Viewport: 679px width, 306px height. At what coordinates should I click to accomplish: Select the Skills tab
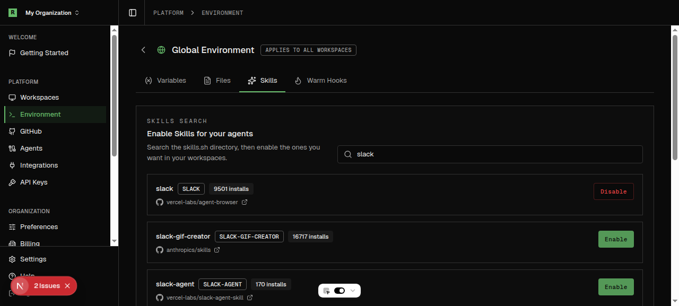pos(262,81)
